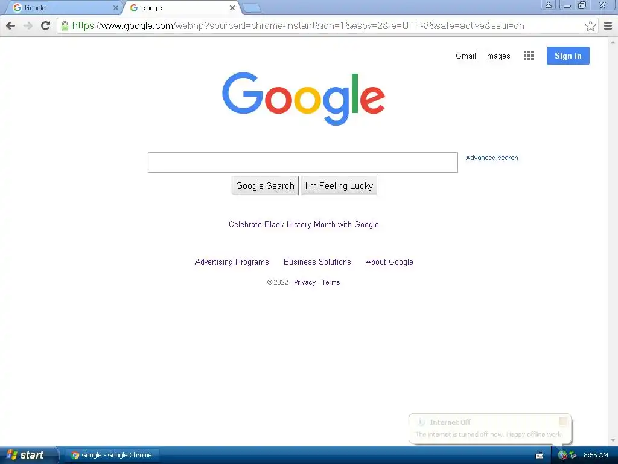Click the 8:55 AM system clock

click(596, 456)
